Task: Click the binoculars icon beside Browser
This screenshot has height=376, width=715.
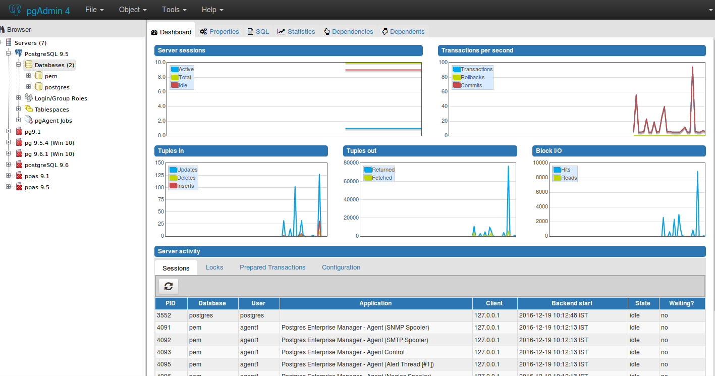Action: pyautogui.click(x=3, y=30)
